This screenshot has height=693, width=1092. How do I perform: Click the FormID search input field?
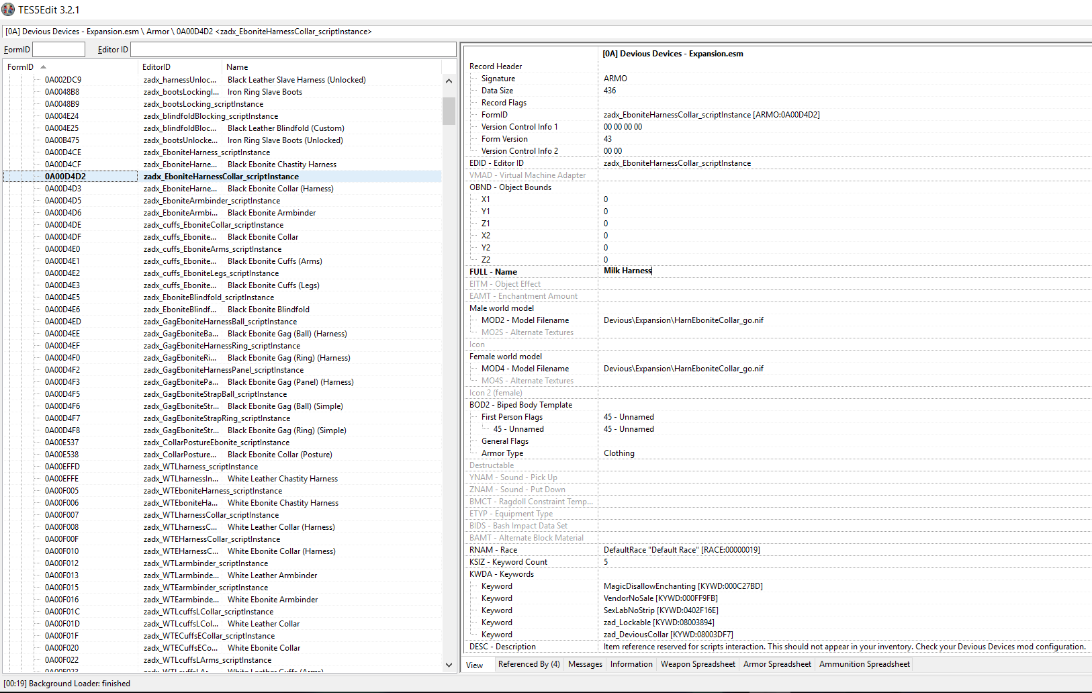coord(59,49)
